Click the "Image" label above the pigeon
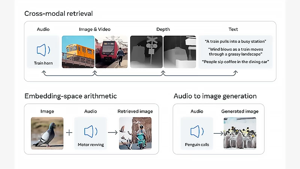The image size is (300, 169). [47, 111]
